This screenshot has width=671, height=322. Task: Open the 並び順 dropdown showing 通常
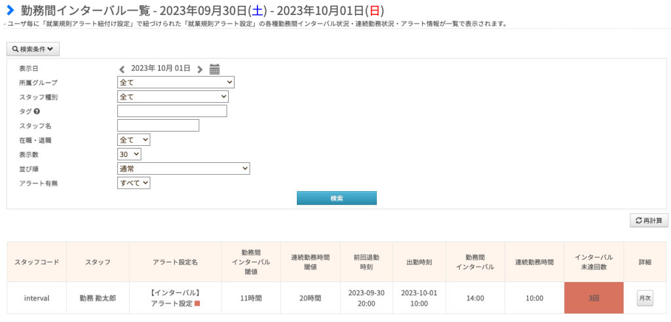pos(183,168)
